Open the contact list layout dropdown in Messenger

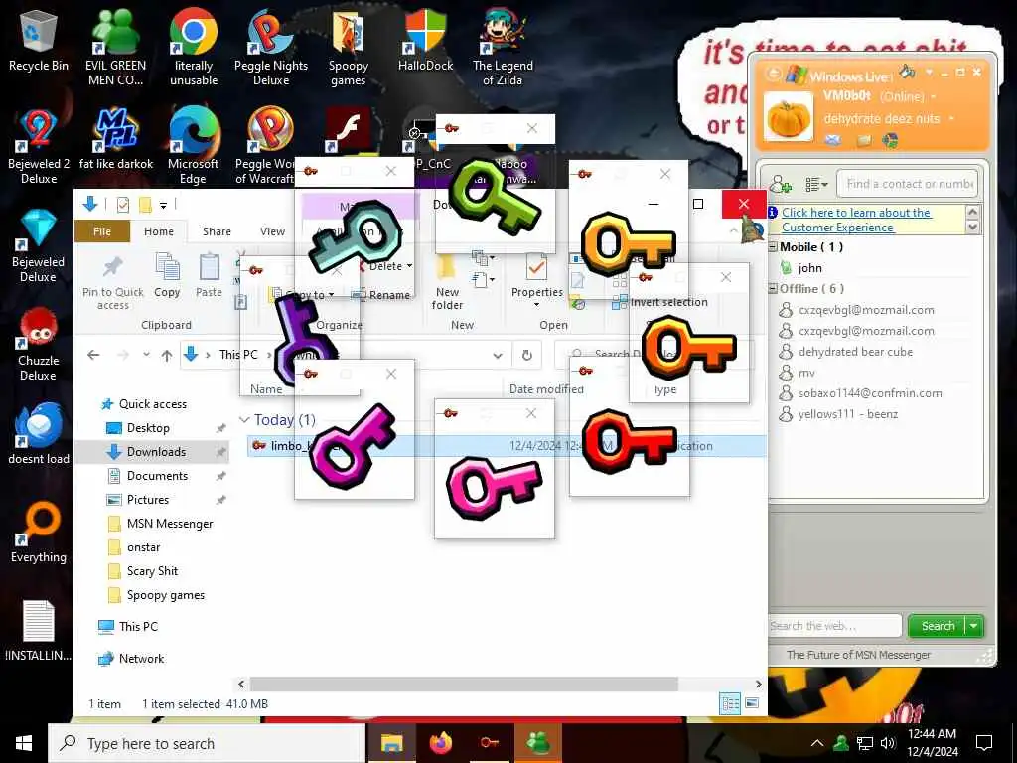point(816,185)
